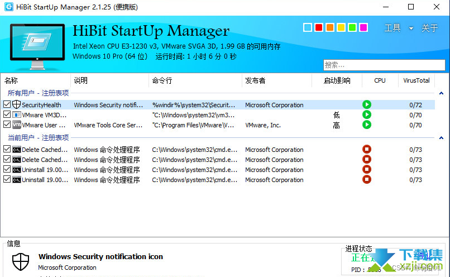Viewport: 450px width, 277px height.
Task: Uncheck the SecurityHealth startup entry
Action: click(x=7, y=104)
